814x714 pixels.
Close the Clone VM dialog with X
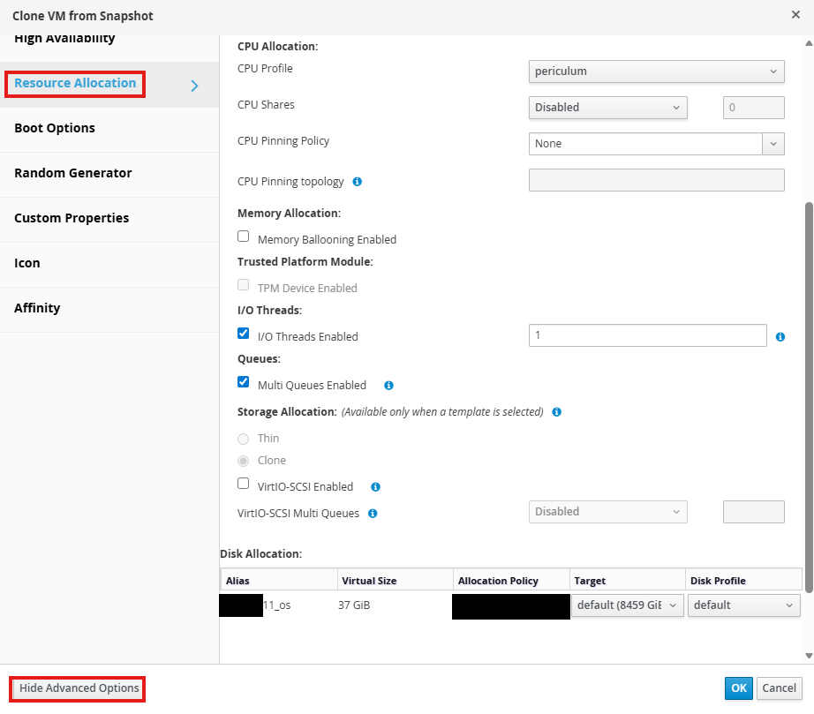pos(795,15)
